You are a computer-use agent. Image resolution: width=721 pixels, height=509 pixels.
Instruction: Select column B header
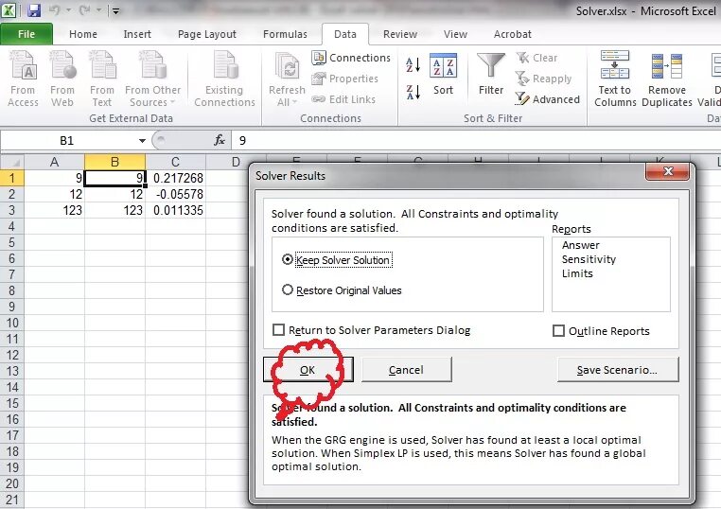click(114, 162)
